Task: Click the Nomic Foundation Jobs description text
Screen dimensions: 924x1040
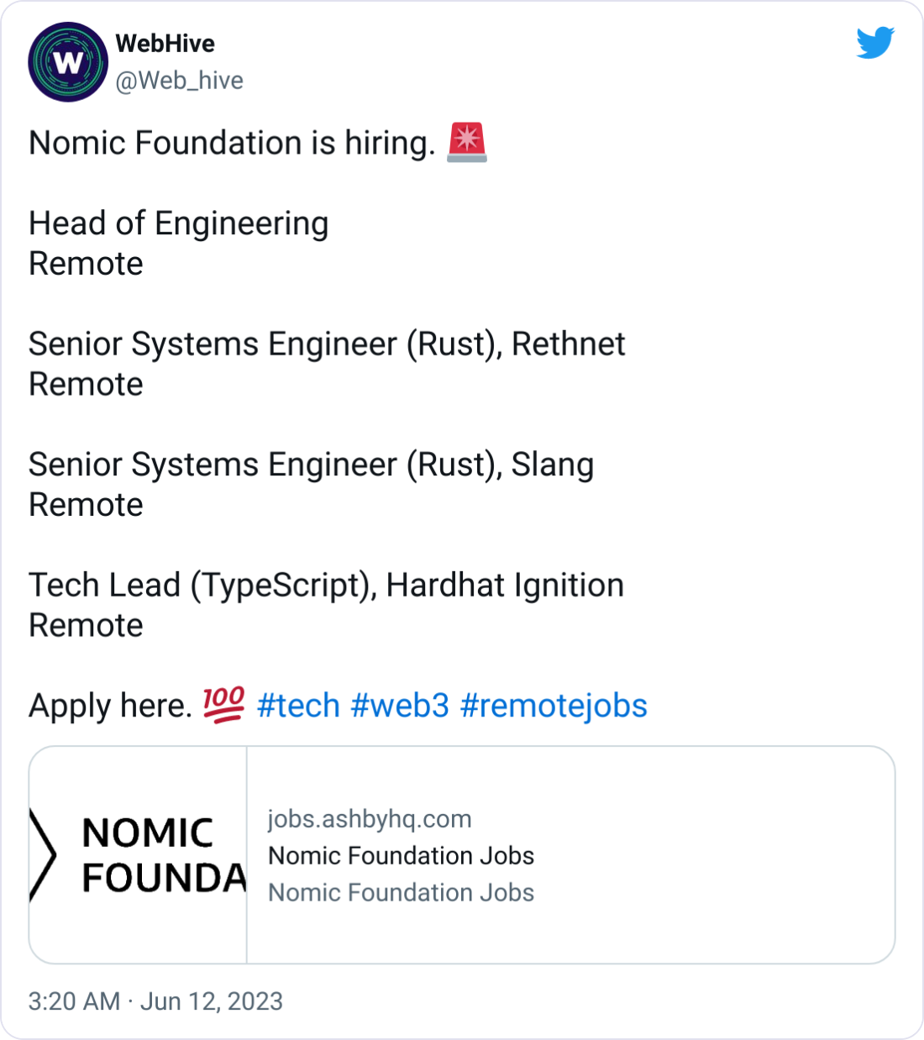Action: pyautogui.click(x=401, y=892)
